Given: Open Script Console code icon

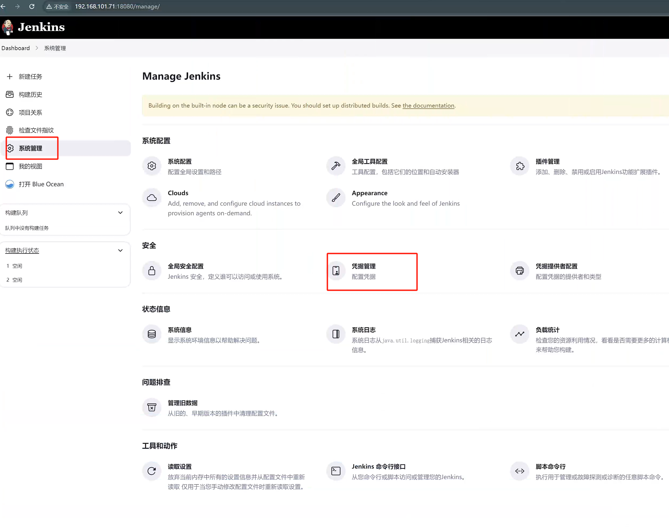Looking at the screenshot, I should [x=520, y=471].
